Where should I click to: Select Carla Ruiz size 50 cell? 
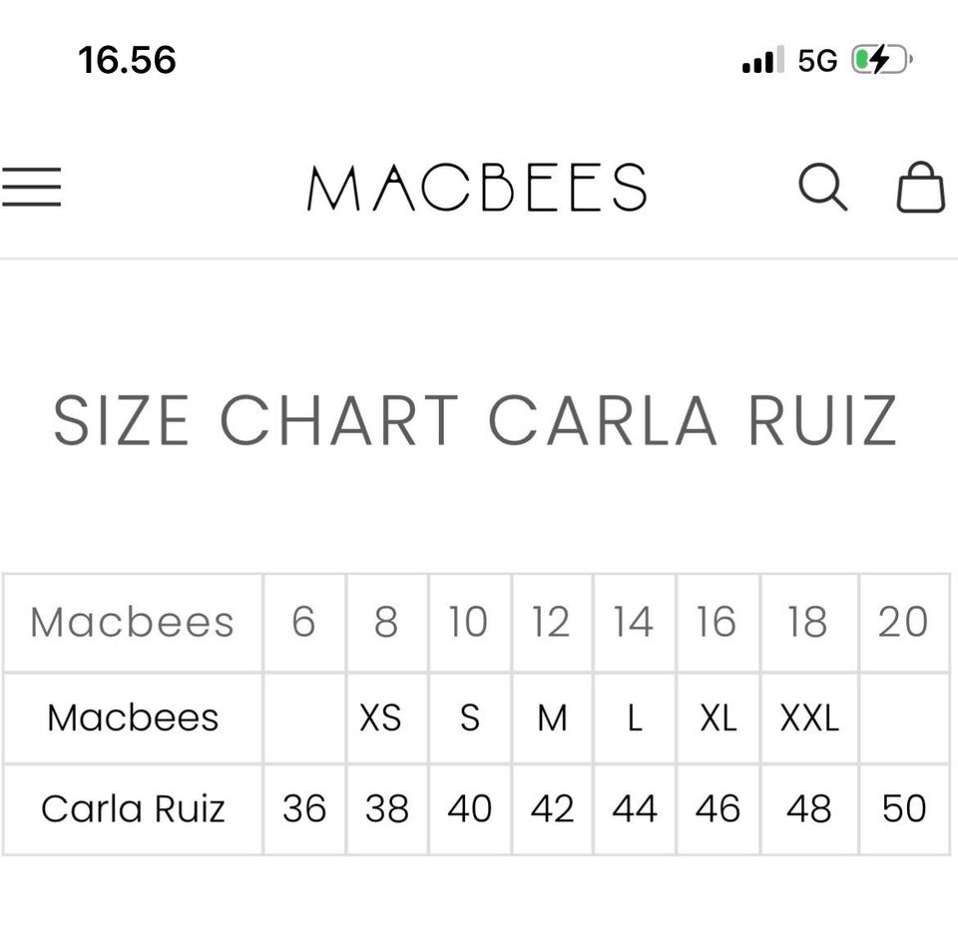click(904, 808)
